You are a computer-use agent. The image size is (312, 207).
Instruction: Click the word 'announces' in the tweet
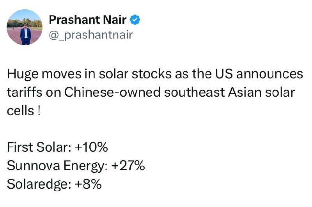(269, 74)
